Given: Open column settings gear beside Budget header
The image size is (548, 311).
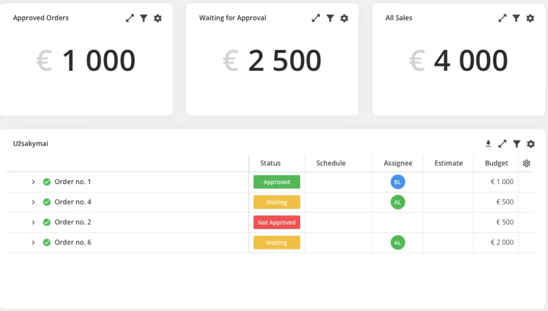Looking at the screenshot, I should pos(527,163).
